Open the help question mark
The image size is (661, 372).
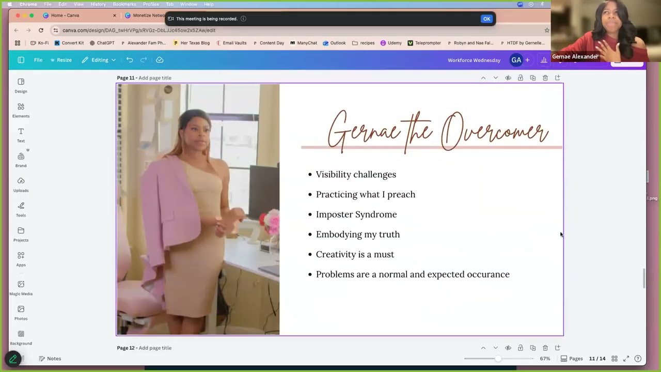pos(638,359)
